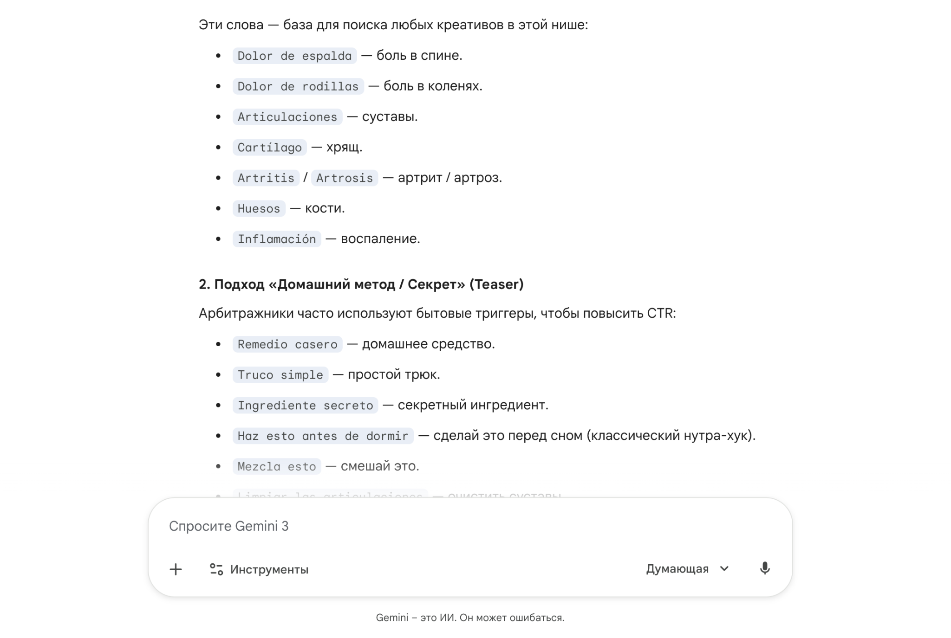Click the Inflamación highlighted term

pyautogui.click(x=276, y=239)
